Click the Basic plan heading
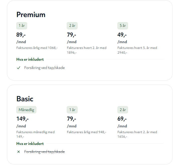Viewport: 192px width, 168px height. click(25, 99)
